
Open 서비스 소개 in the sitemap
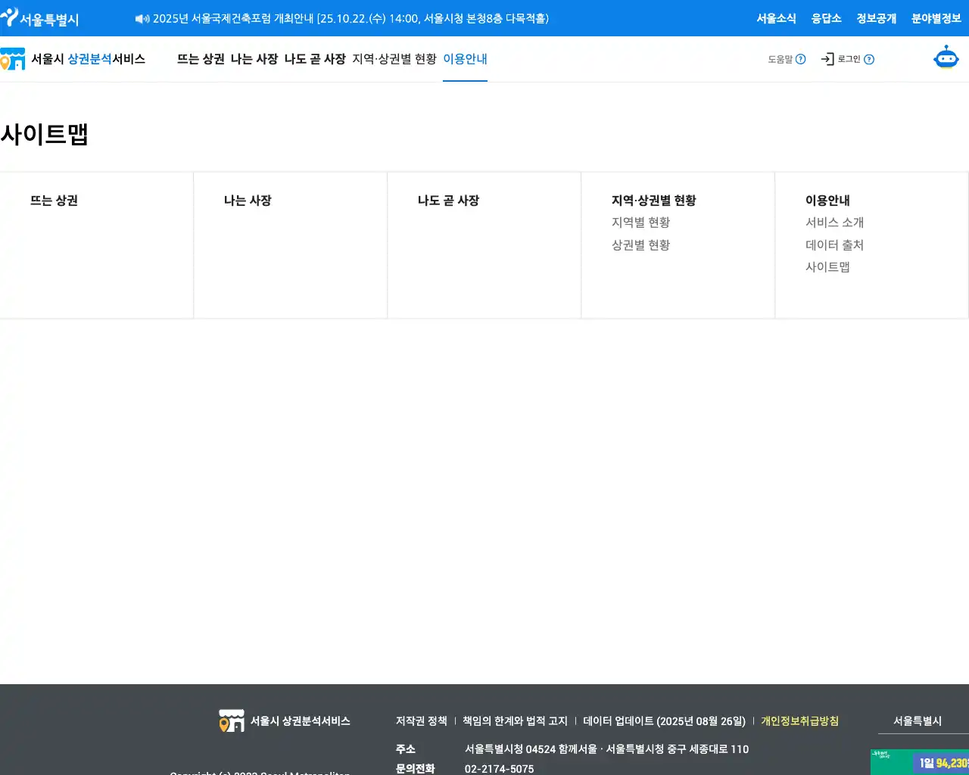coord(834,223)
